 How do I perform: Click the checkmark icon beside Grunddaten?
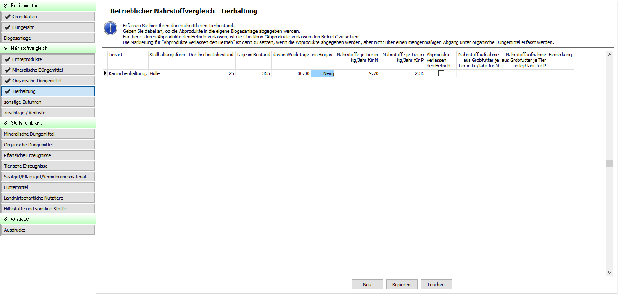point(8,17)
